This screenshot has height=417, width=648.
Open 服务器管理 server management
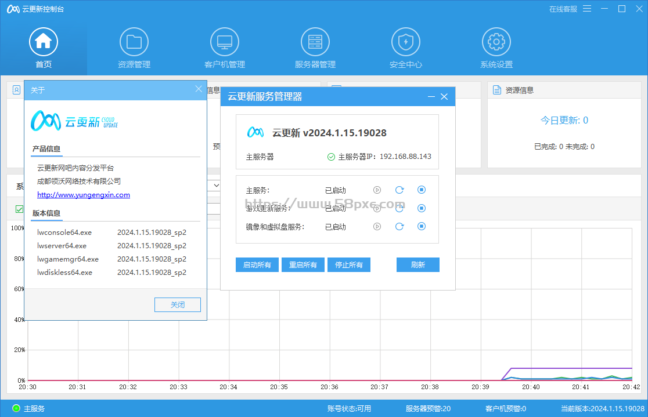[x=315, y=48]
